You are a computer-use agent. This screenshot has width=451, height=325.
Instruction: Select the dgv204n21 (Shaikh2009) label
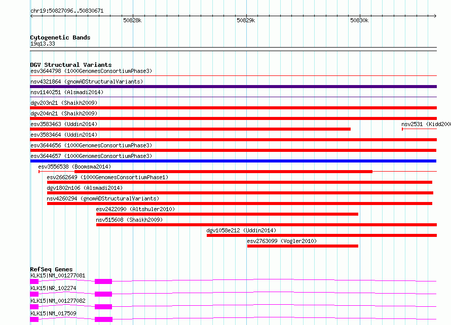[64, 113]
